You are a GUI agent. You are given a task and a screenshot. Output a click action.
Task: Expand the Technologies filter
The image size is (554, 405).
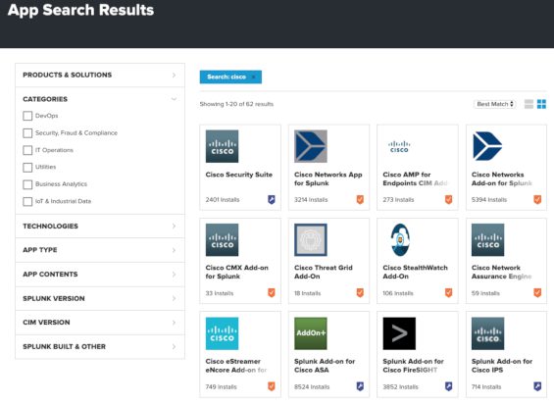tap(100, 226)
